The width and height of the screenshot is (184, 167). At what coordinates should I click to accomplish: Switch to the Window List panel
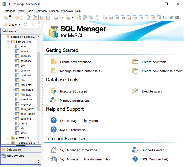coord(21,156)
